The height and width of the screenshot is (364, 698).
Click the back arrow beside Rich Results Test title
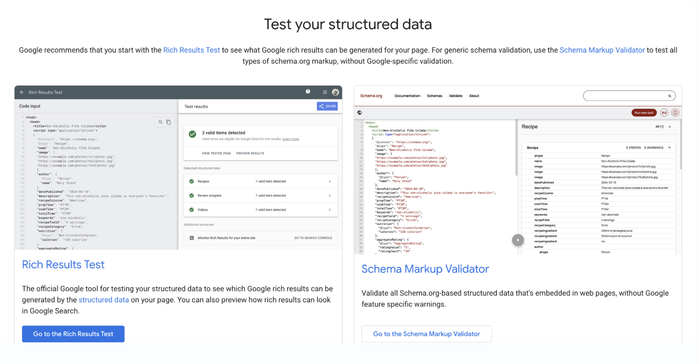coord(22,92)
